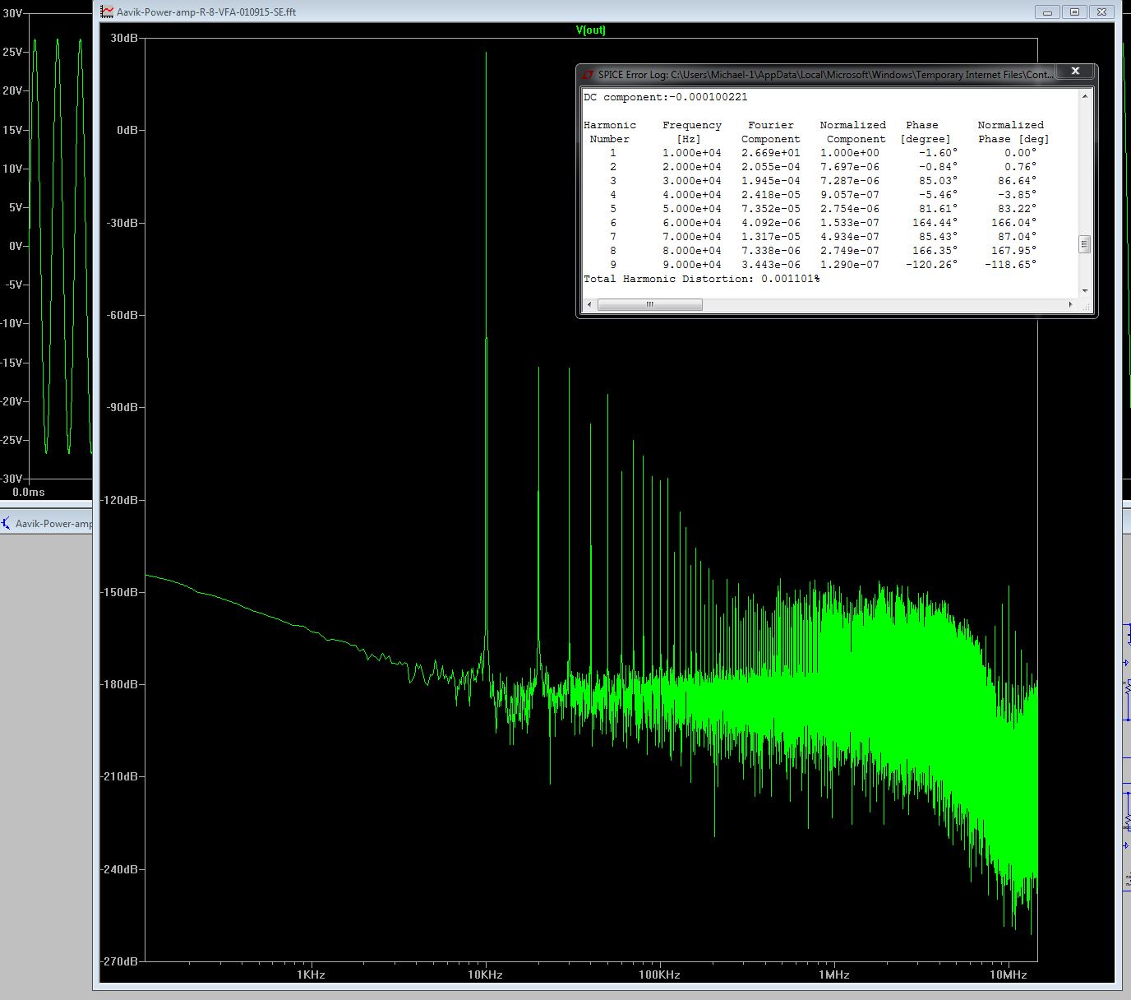
Task: Click the 0dB label on FFT vertical axis
Action: 127,130
